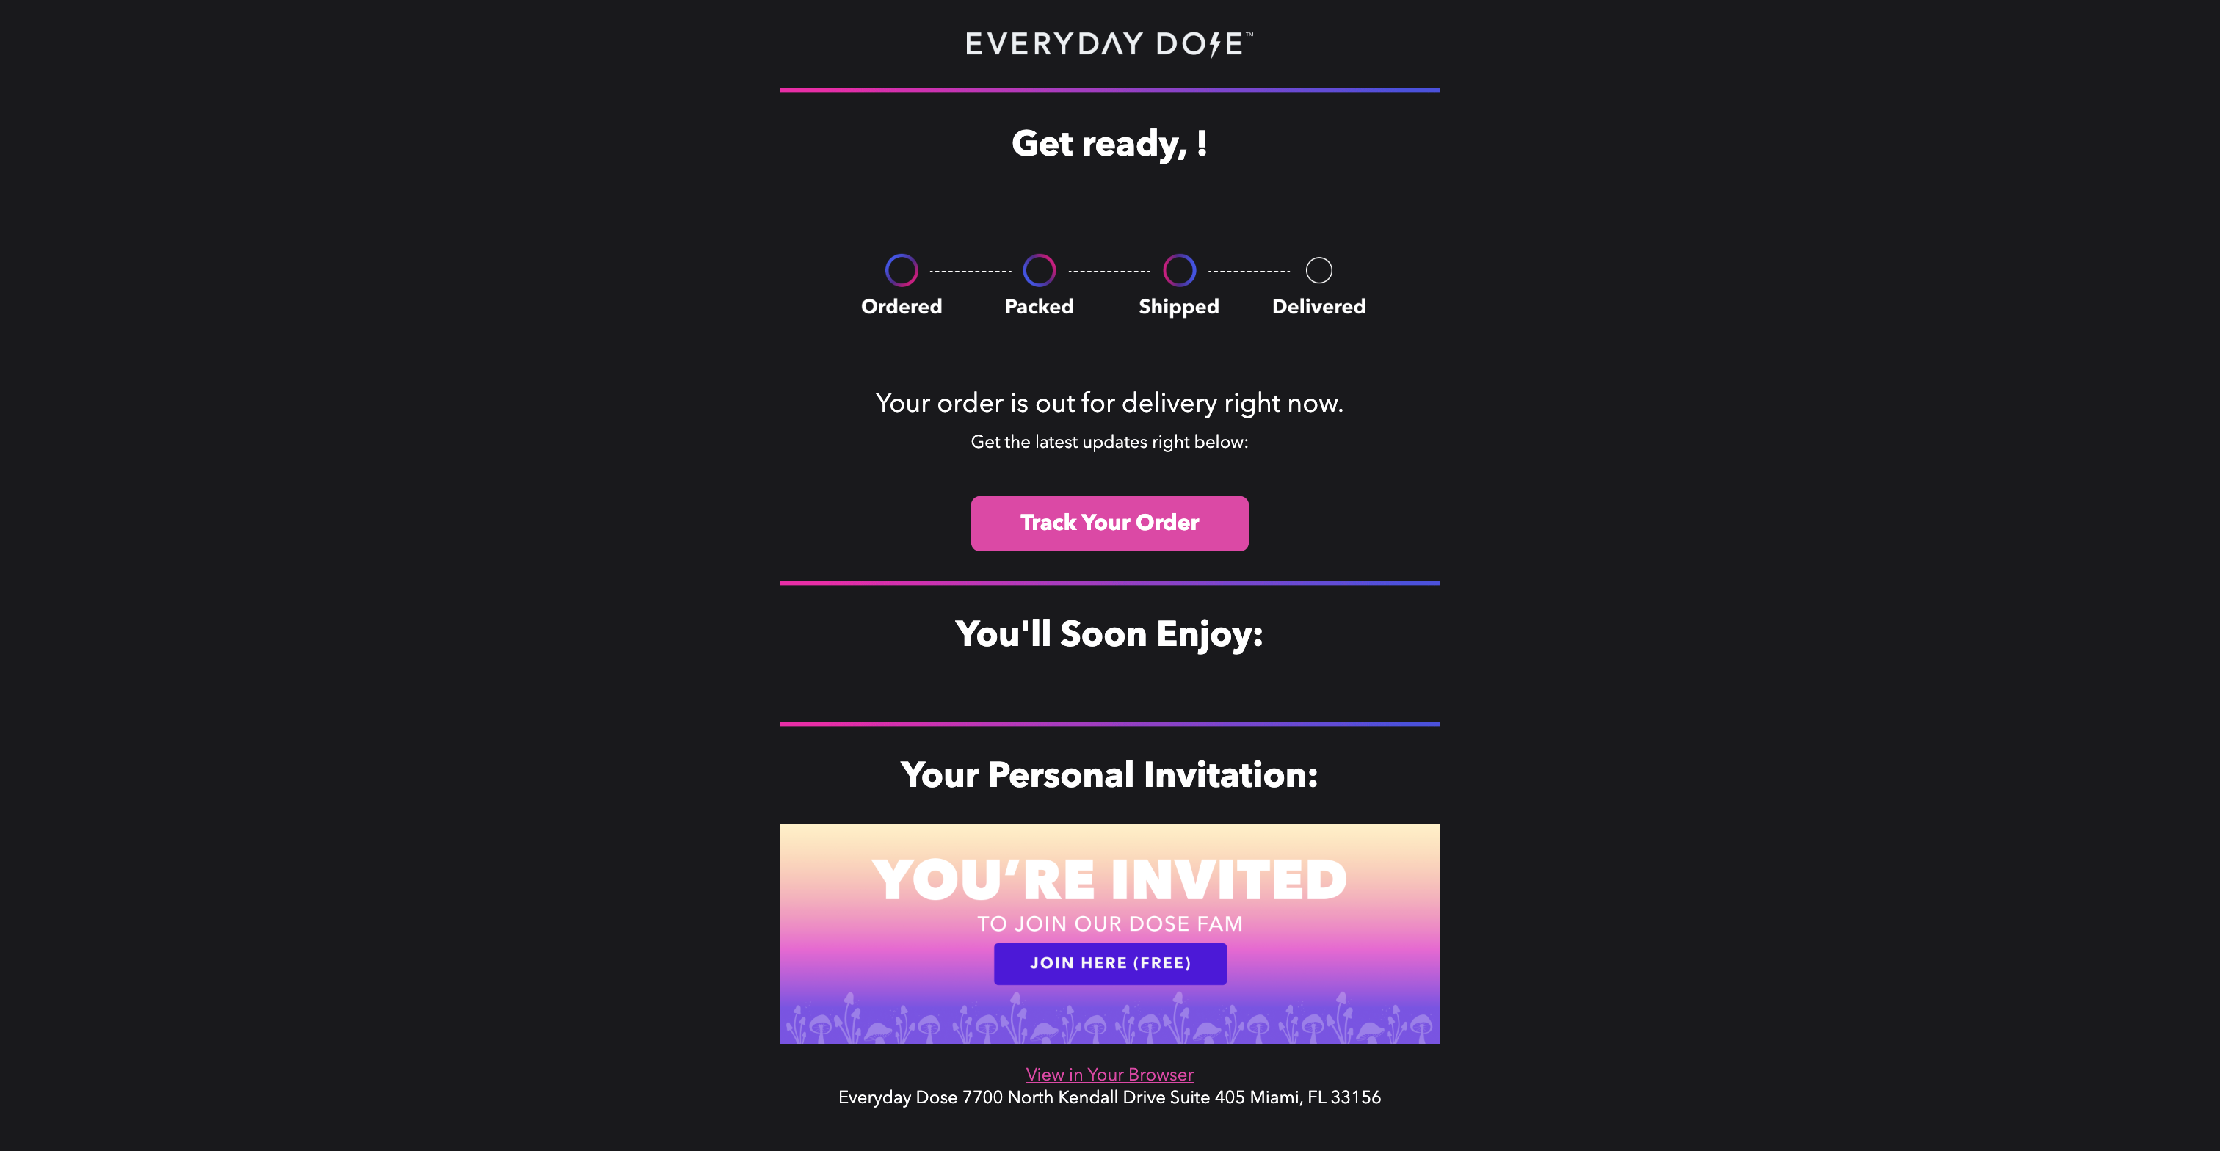Click the You're Invited banner image
Image resolution: width=2220 pixels, height=1151 pixels.
tap(1110, 934)
